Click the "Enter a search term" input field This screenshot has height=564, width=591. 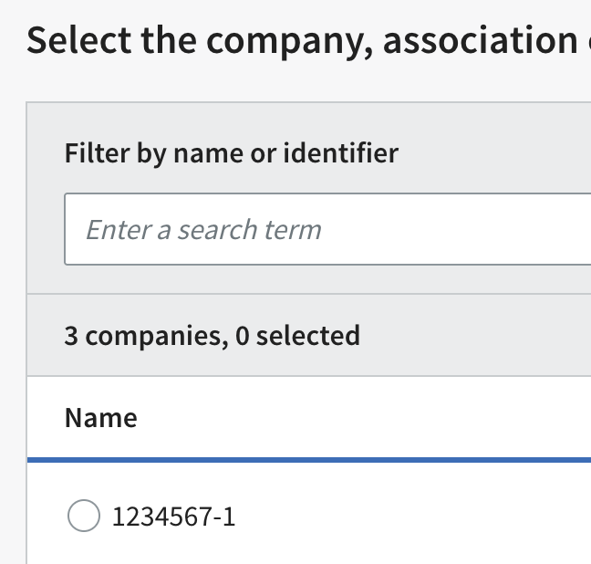click(x=328, y=229)
